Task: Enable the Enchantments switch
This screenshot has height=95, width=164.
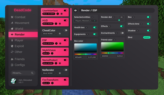Action: click(122, 33)
